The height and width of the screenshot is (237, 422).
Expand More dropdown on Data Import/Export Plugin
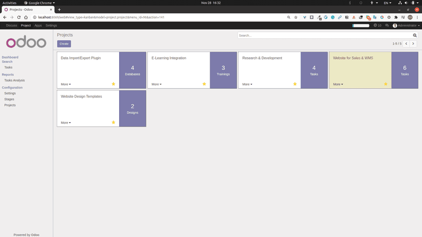(x=66, y=84)
